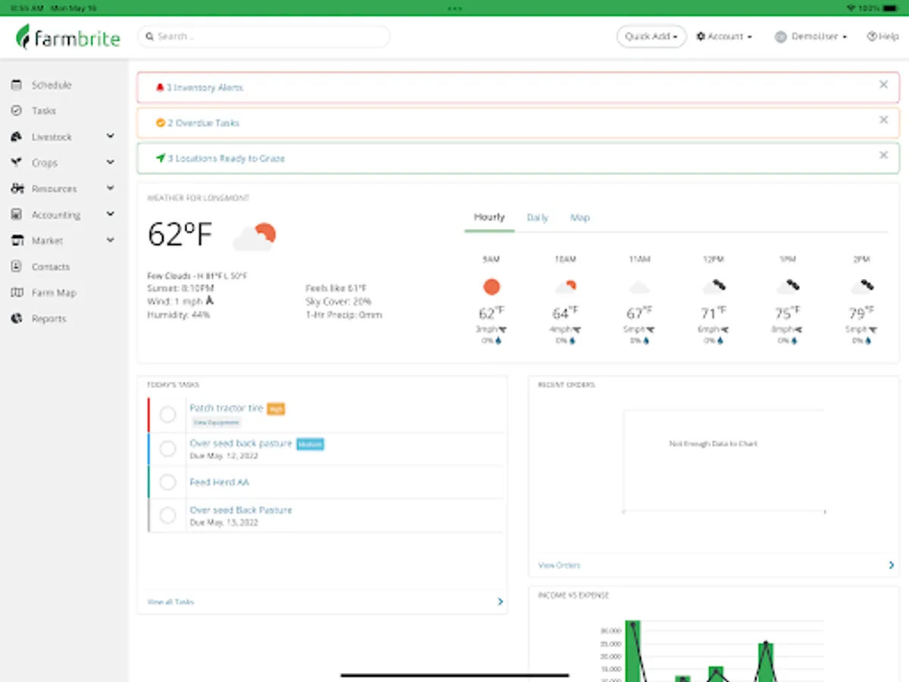Screen dimensions: 909x682
Task: Open the 3 Inventory Alerts link
Action: pos(205,88)
